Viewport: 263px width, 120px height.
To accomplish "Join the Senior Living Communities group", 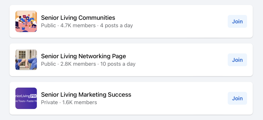I will 237,21.
